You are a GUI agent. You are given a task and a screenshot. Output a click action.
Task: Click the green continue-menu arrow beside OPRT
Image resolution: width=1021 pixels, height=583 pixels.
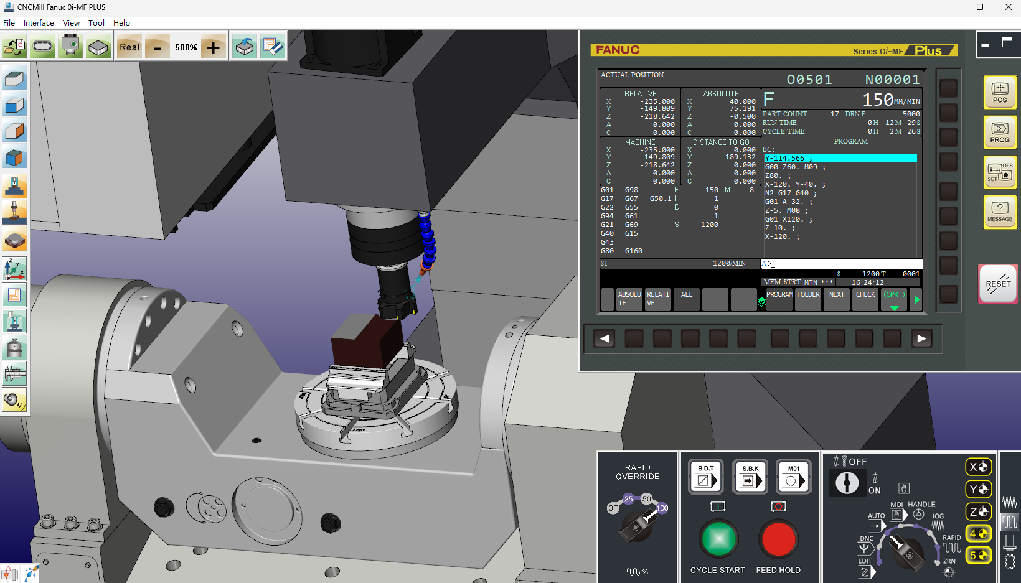click(x=916, y=299)
